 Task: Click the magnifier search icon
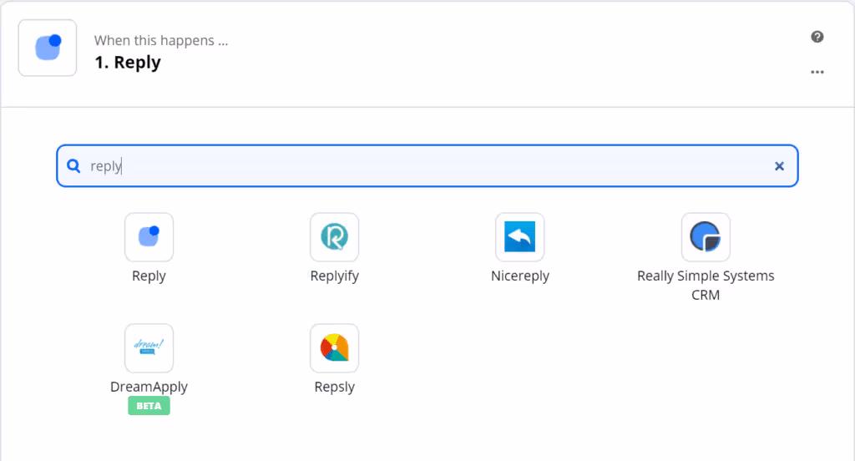coord(73,166)
